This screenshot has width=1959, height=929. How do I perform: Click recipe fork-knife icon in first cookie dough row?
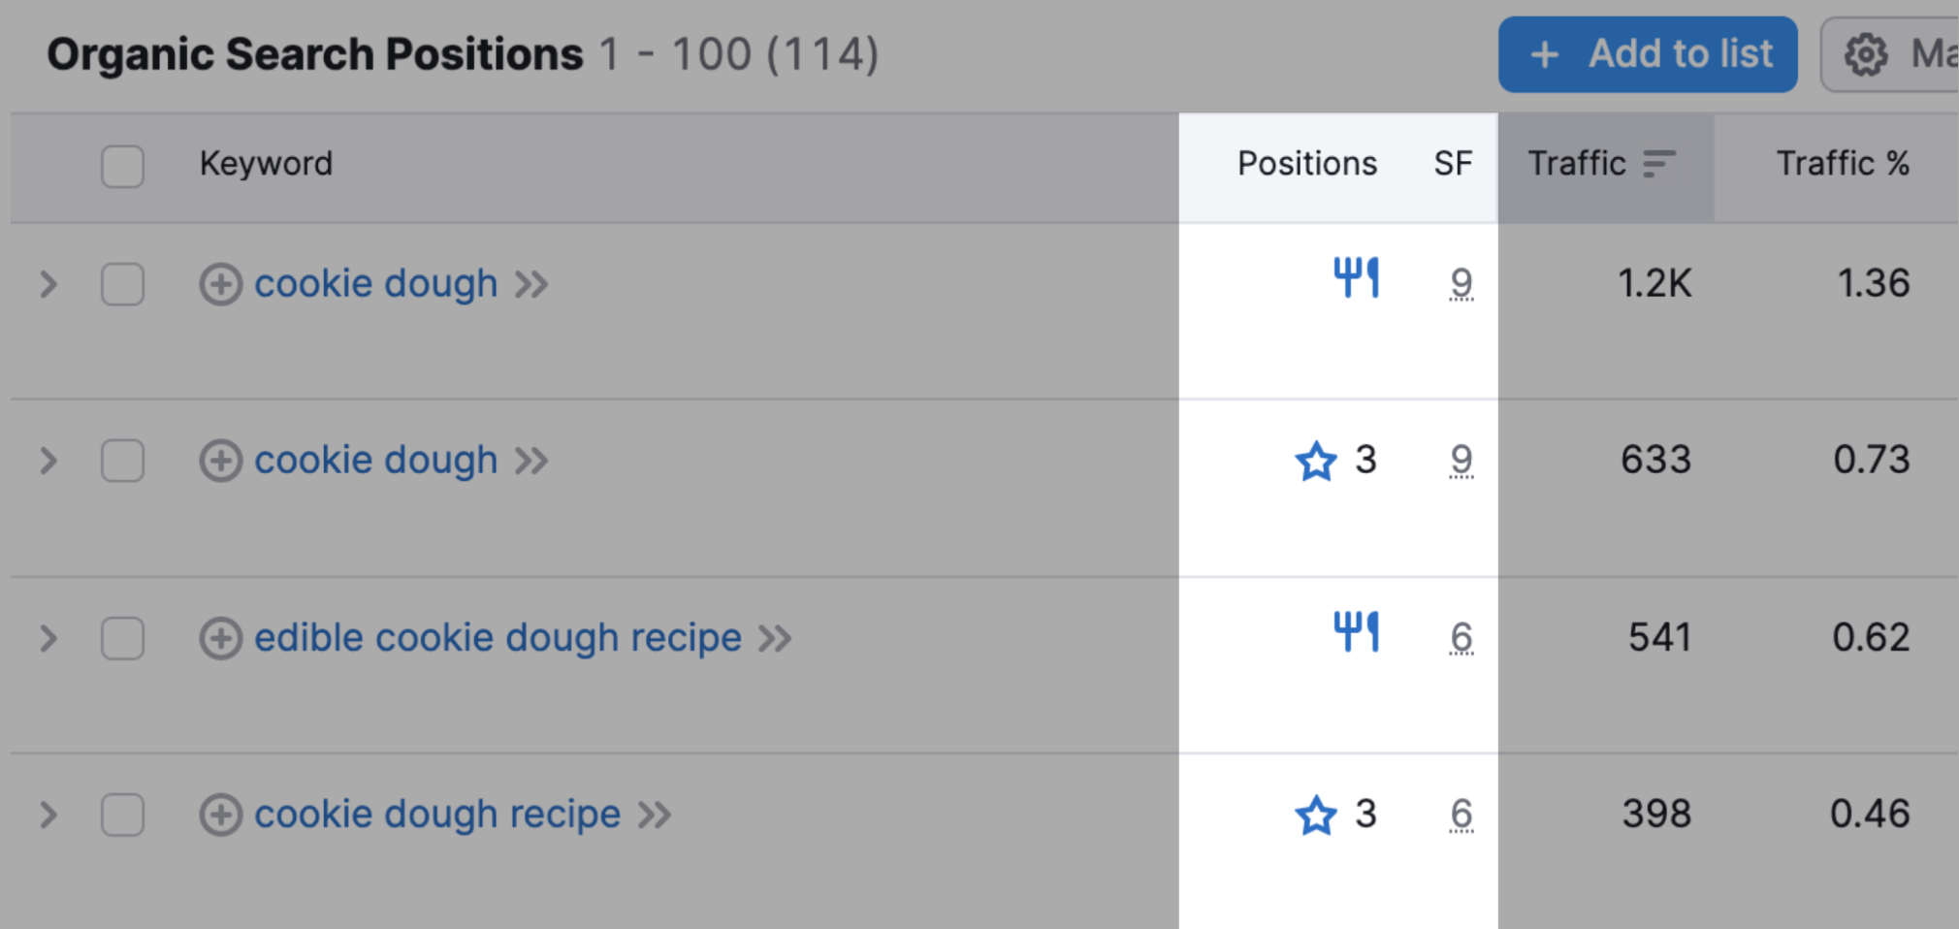[1356, 278]
